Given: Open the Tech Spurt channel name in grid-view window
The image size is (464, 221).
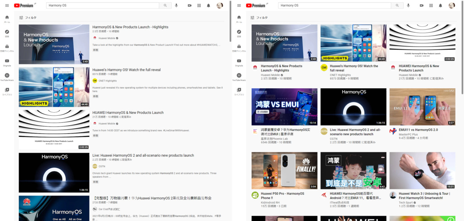Looking at the screenshot, I should pos(406,202).
